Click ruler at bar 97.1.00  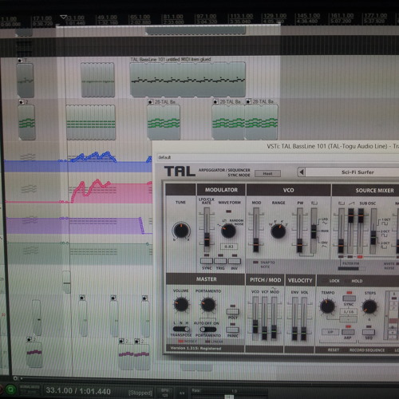[x=207, y=18]
